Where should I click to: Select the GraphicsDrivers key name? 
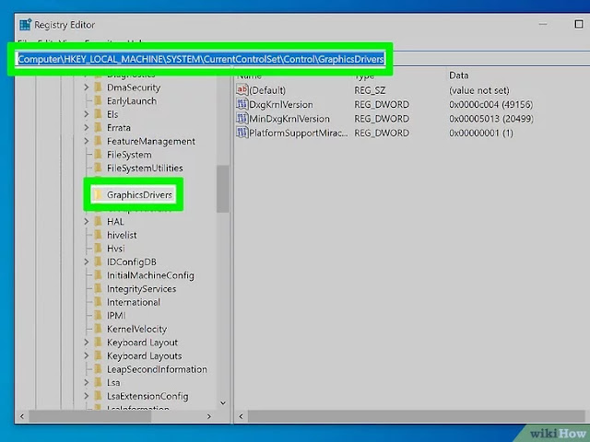[x=139, y=194]
